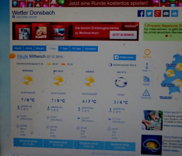The height and width of the screenshot is (156, 182).
Task: Click the orange arrow marker beside Heute
Action: pos(13,56)
